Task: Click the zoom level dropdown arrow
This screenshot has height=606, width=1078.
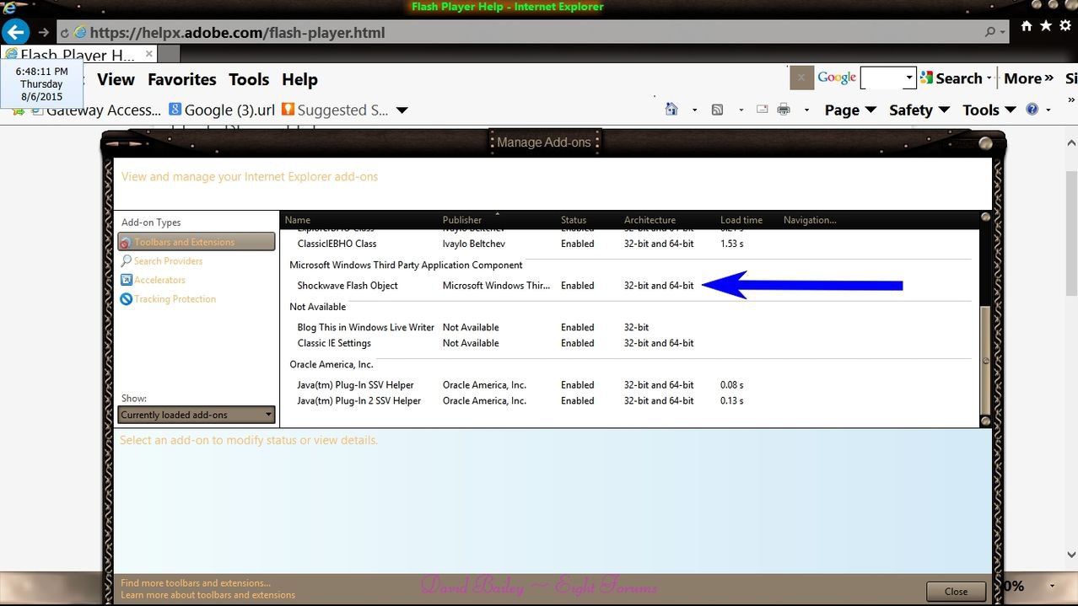Action: [1052, 586]
